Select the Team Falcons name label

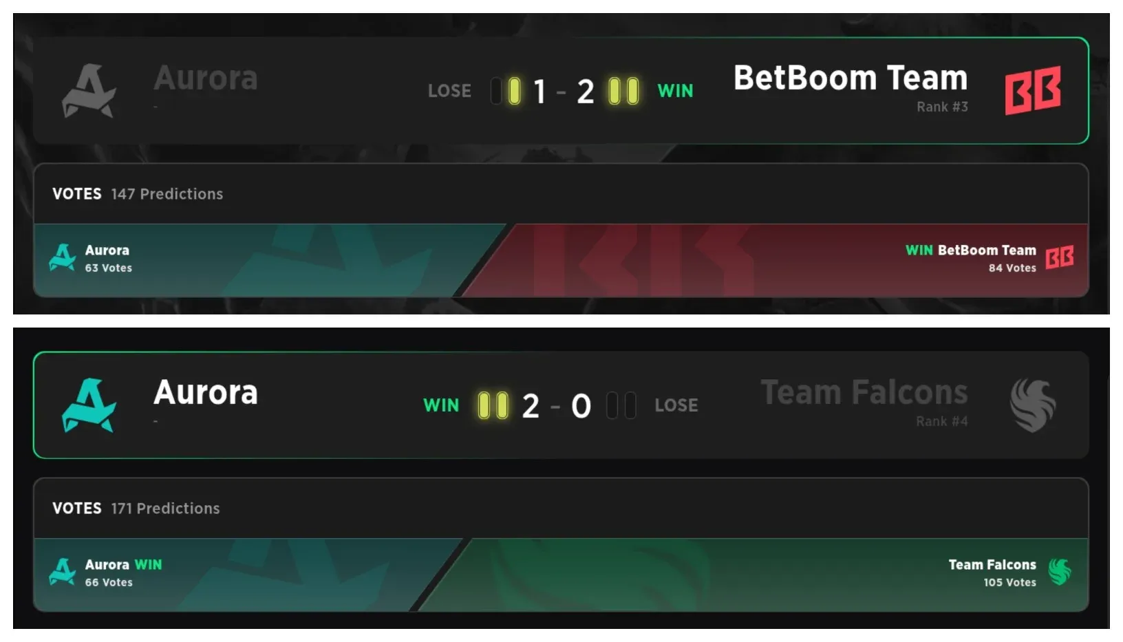pos(864,391)
